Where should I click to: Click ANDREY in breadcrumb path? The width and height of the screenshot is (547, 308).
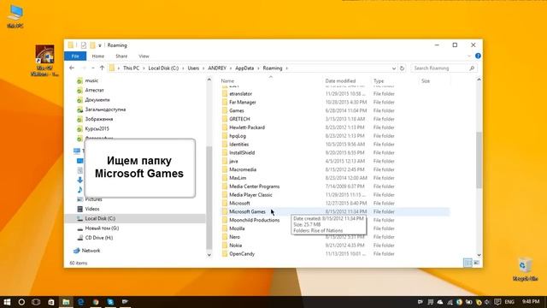(x=217, y=68)
